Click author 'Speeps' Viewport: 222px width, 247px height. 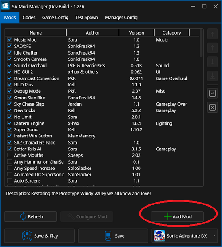pos(75,155)
